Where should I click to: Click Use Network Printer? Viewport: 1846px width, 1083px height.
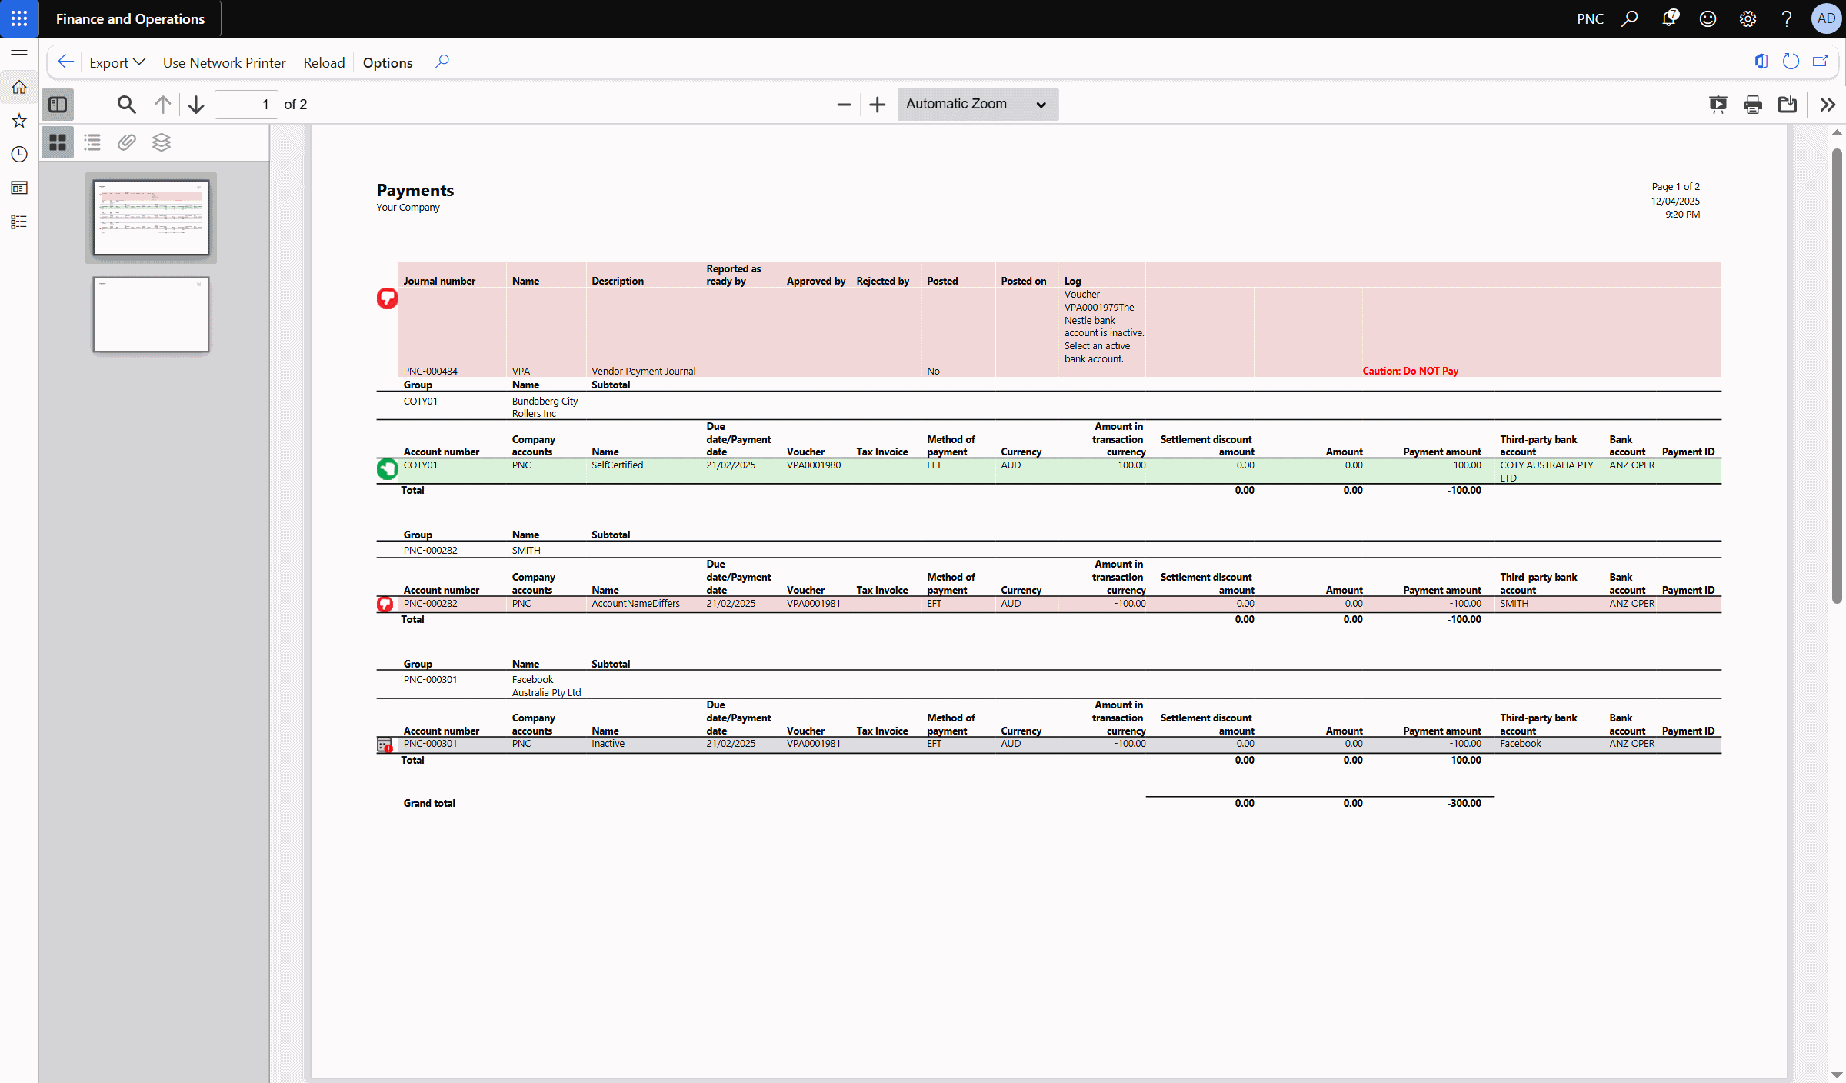224,62
